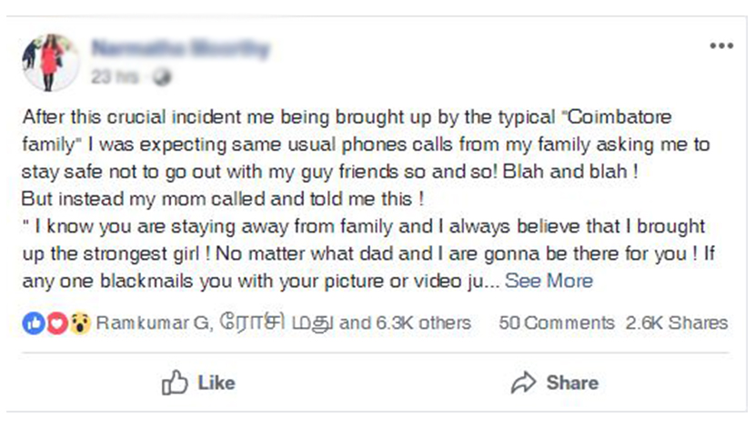Open the three-dot post options menu
The image size is (755, 427).
721,46
